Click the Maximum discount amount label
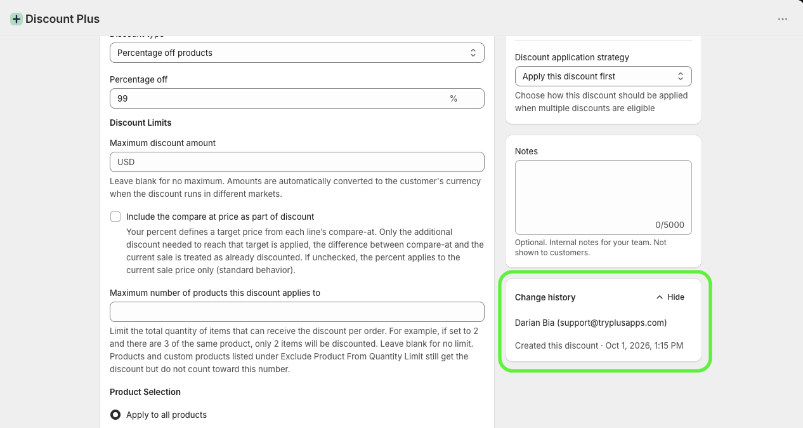 [163, 143]
